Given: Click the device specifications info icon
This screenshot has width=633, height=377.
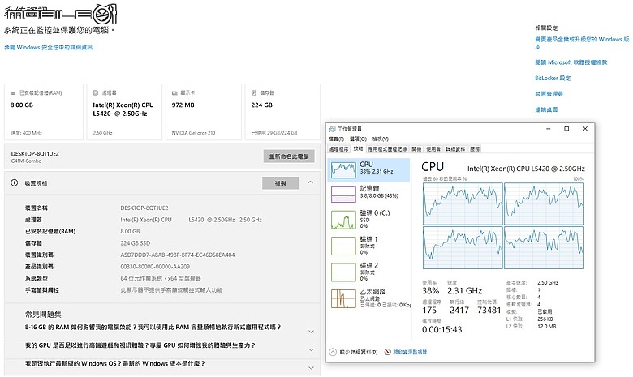Looking at the screenshot, I should coord(14,182).
